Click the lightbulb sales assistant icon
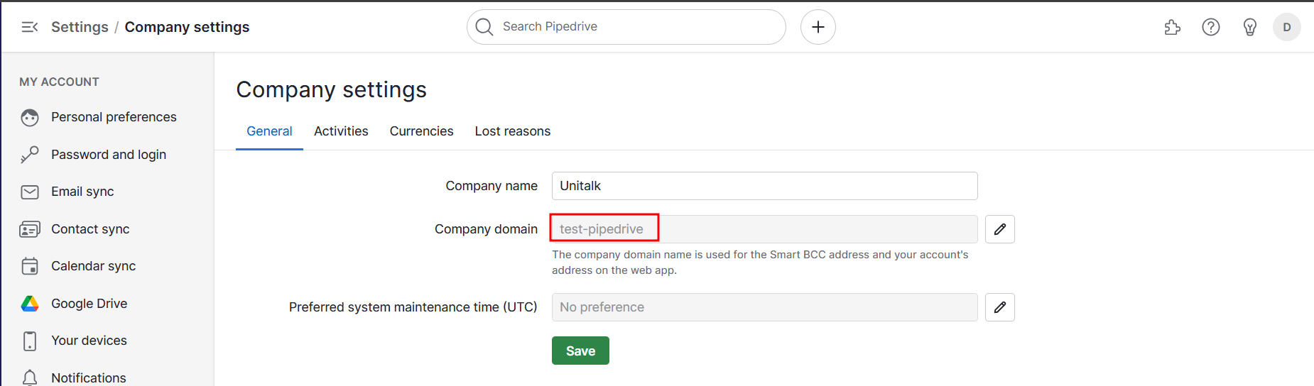 (x=1249, y=27)
